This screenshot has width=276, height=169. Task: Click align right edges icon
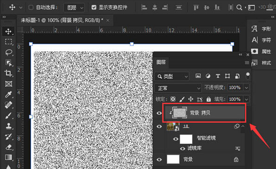click(165, 7)
